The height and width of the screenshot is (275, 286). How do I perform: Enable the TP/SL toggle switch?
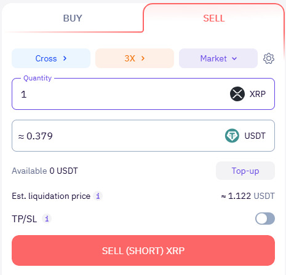click(265, 219)
